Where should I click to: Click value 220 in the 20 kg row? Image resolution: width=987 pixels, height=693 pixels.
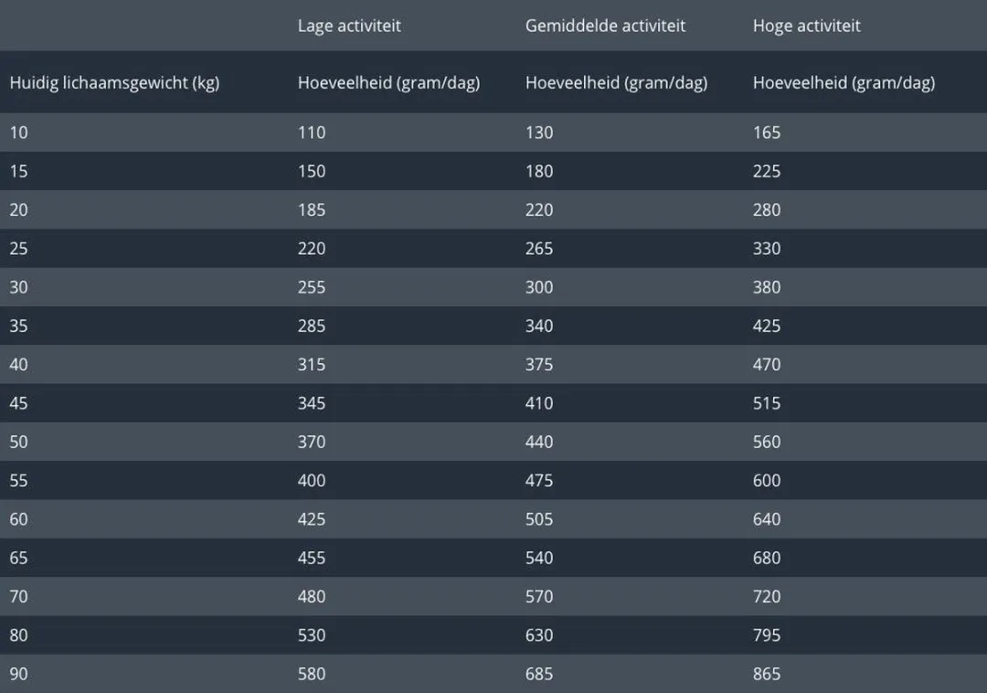539,209
